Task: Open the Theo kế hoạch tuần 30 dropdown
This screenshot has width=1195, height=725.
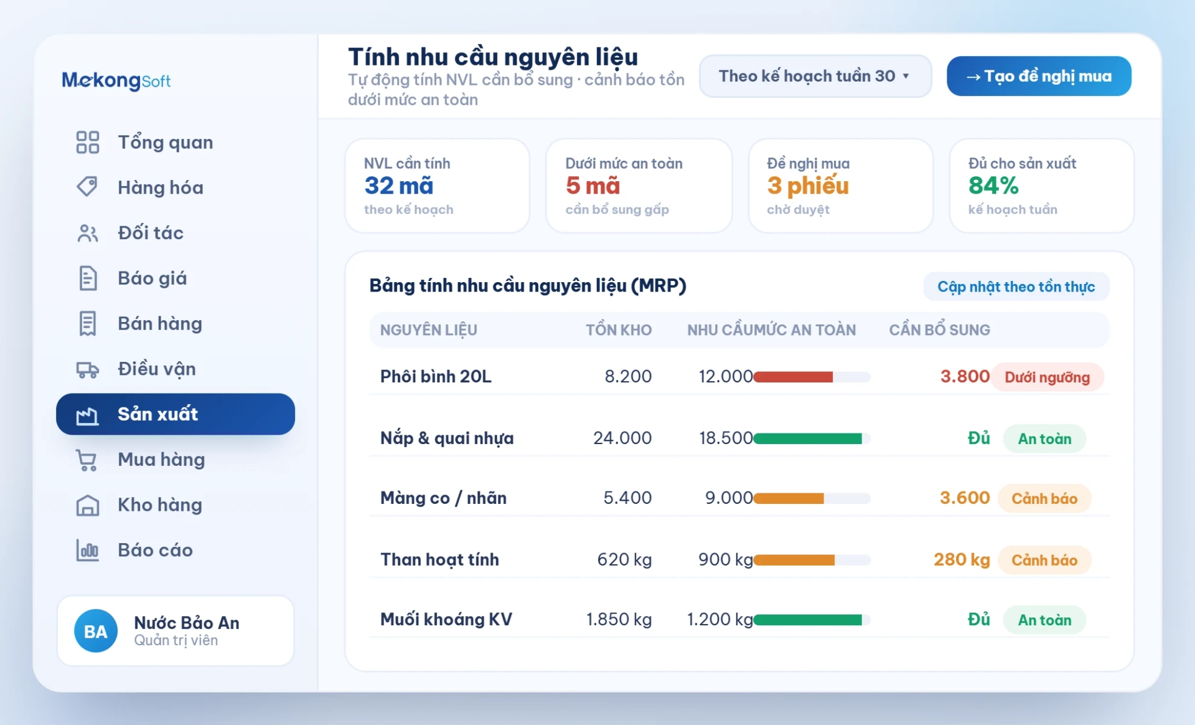Action: point(815,76)
